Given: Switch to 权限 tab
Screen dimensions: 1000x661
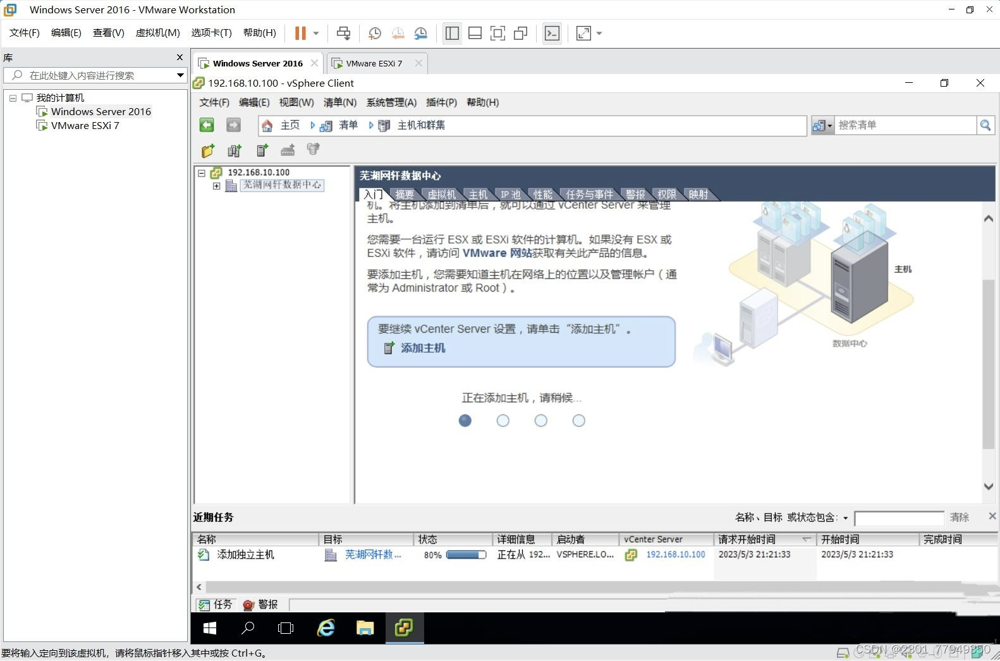Looking at the screenshot, I should click(x=667, y=194).
